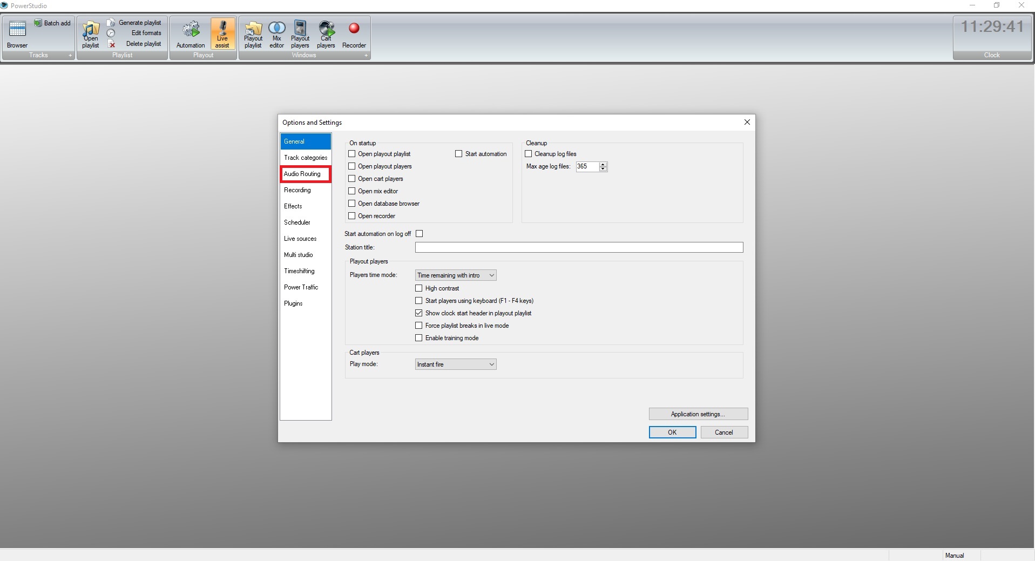Click the Station title text field

tap(579, 247)
